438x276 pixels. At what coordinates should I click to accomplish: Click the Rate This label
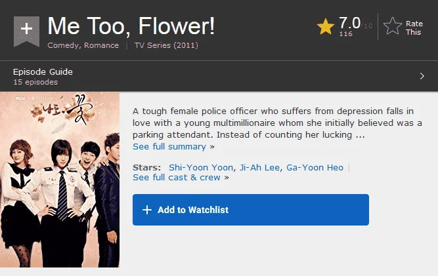pyautogui.click(x=414, y=28)
